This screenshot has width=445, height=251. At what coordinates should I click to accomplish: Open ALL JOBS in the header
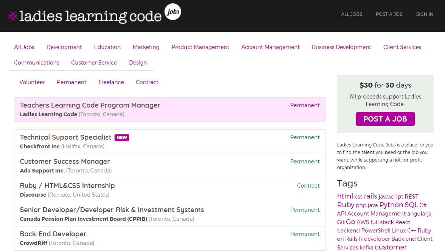[x=352, y=14]
